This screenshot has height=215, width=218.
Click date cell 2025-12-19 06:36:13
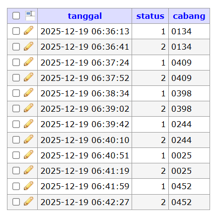click(x=85, y=31)
